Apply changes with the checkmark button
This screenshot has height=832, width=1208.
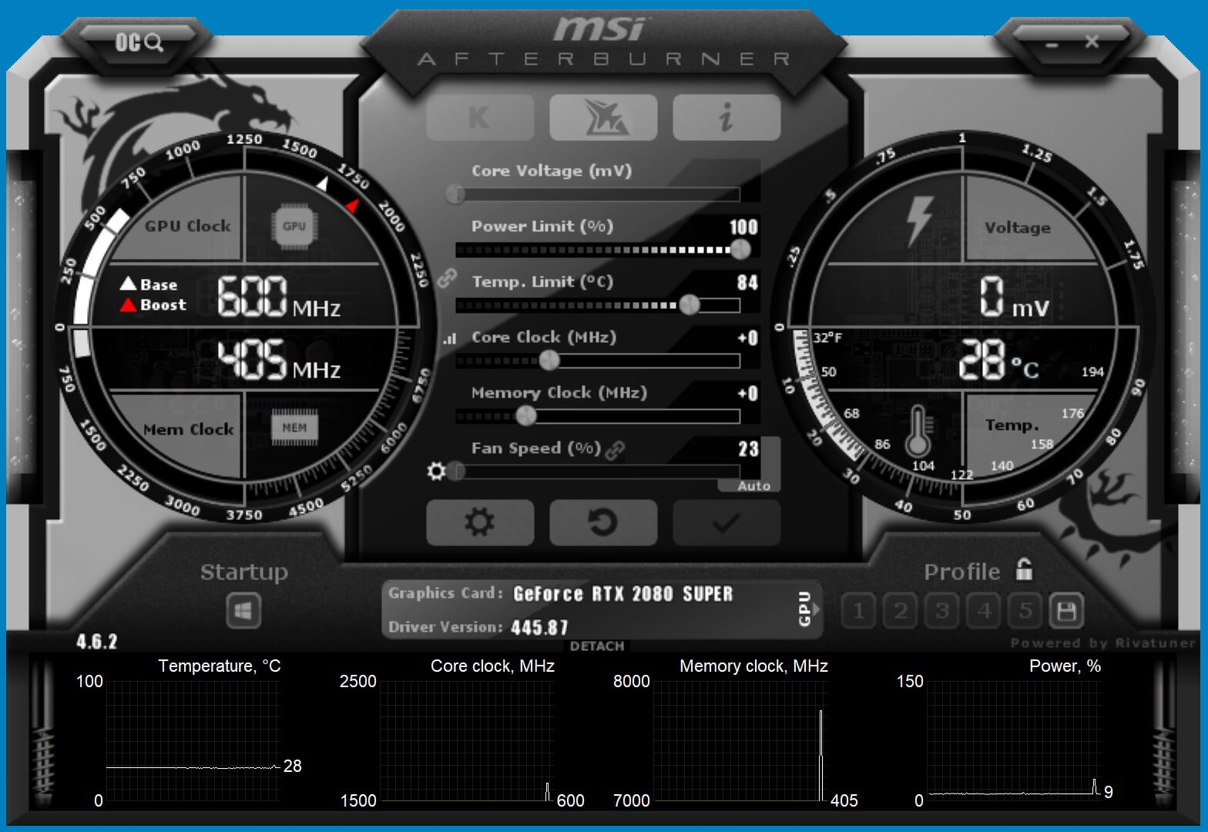pyautogui.click(x=726, y=522)
